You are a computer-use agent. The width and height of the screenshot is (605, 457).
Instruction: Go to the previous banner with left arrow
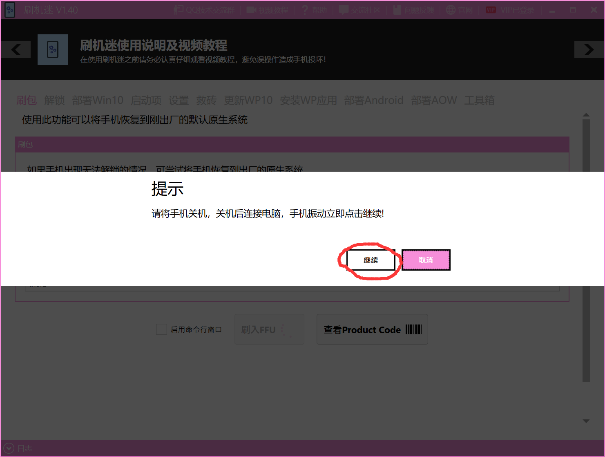click(x=16, y=49)
